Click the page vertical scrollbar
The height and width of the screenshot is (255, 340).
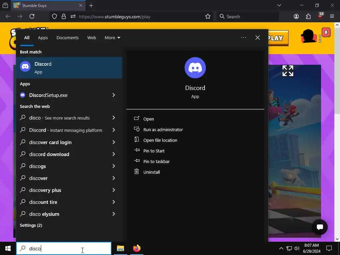[337, 72]
